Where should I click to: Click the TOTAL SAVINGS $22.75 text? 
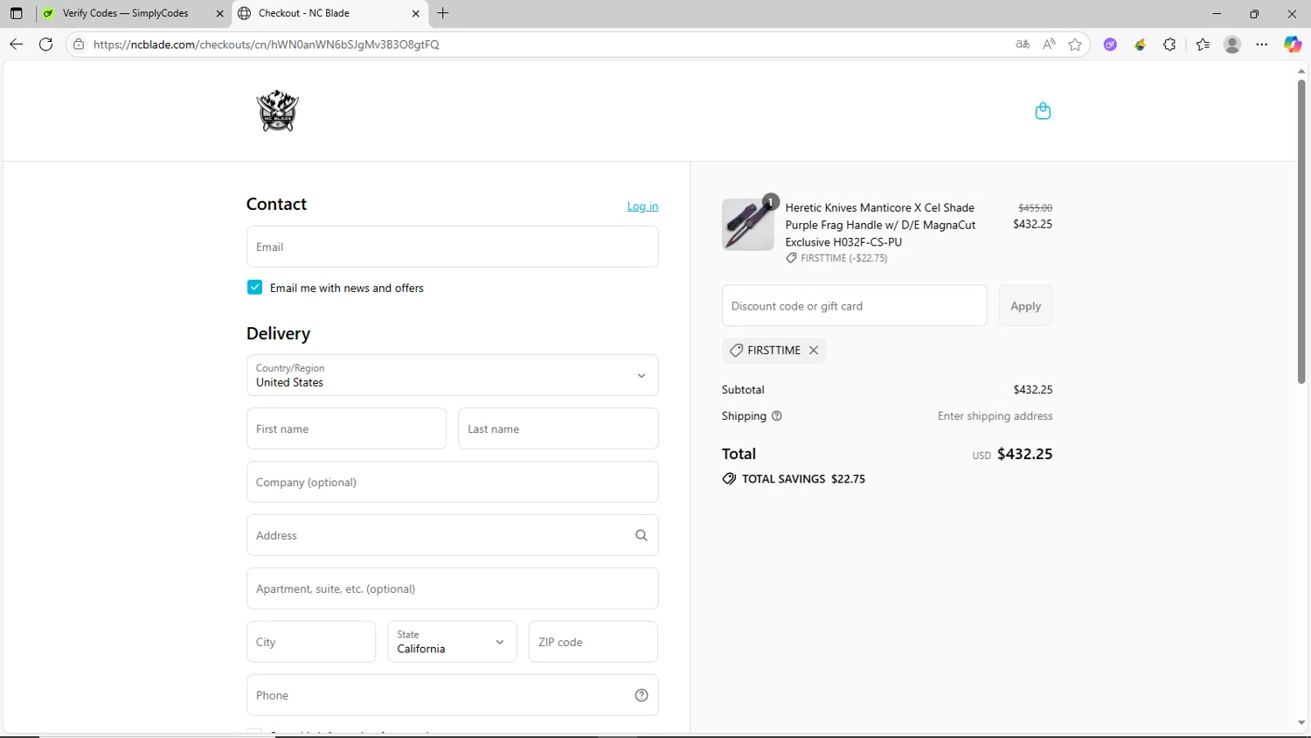click(803, 479)
